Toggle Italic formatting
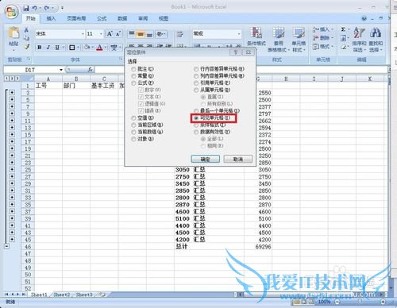Viewport: 397px width, 308px height. click(48, 48)
